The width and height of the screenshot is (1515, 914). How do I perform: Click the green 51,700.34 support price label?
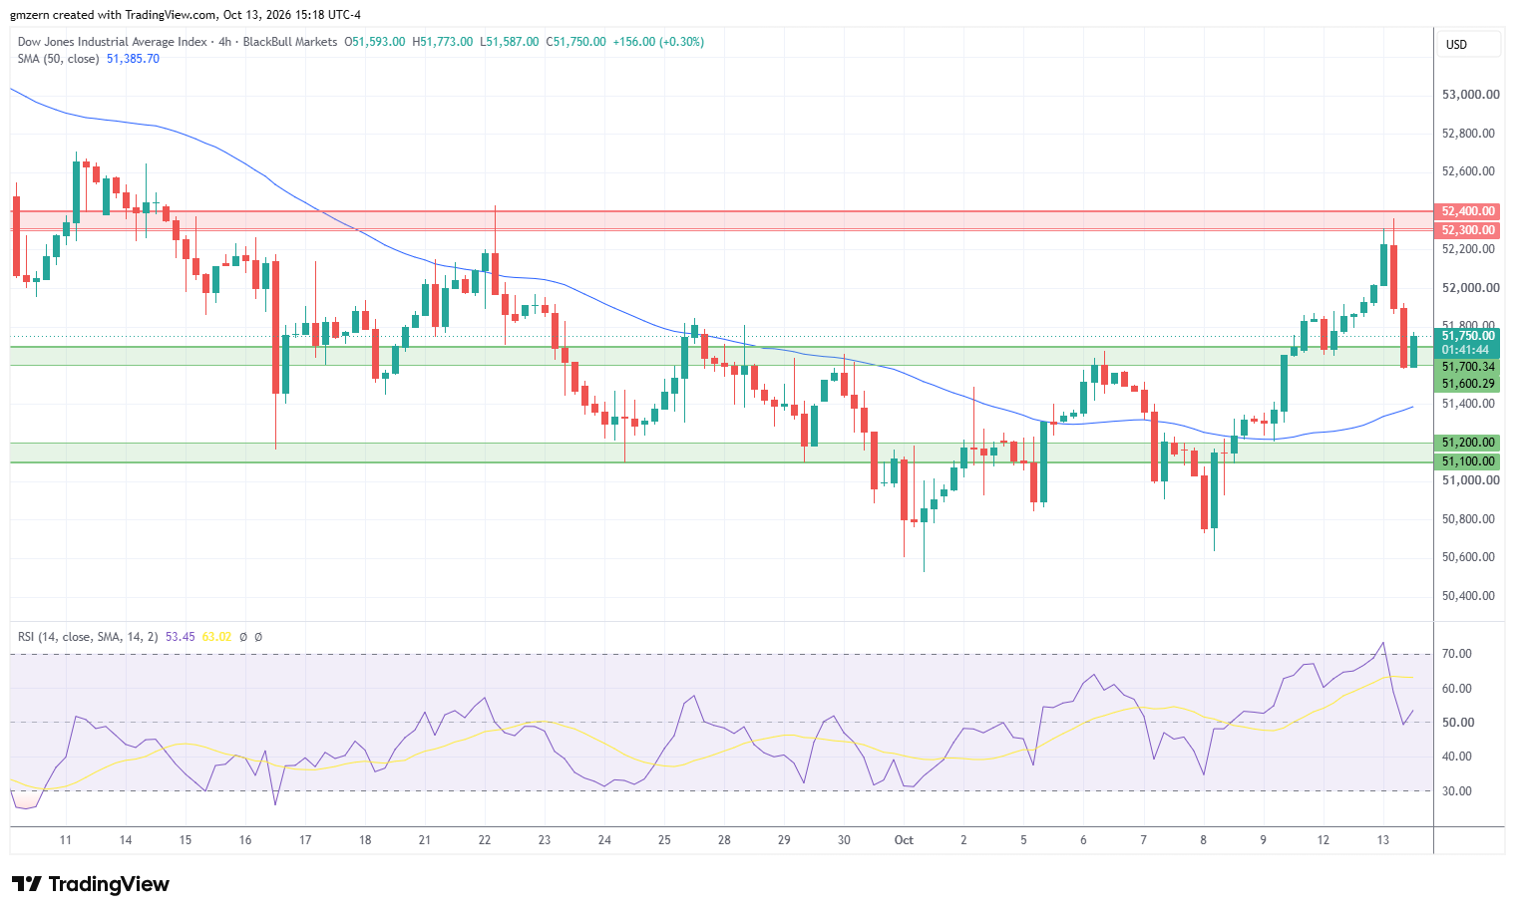point(1468,367)
